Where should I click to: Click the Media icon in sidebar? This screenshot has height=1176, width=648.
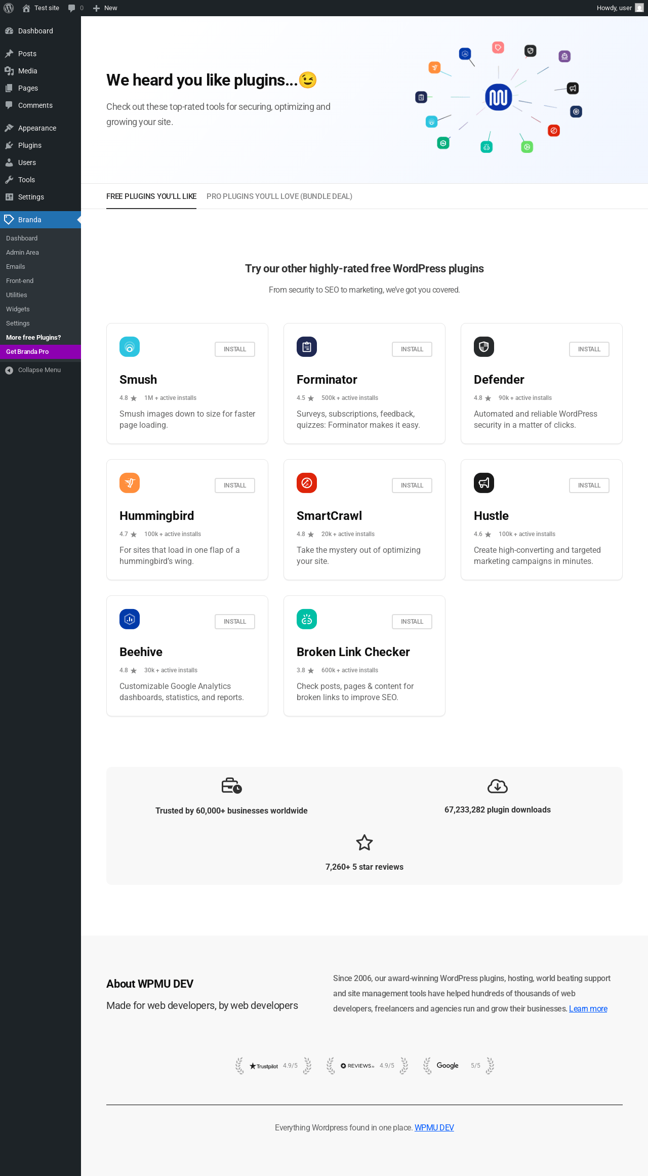coord(9,71)
